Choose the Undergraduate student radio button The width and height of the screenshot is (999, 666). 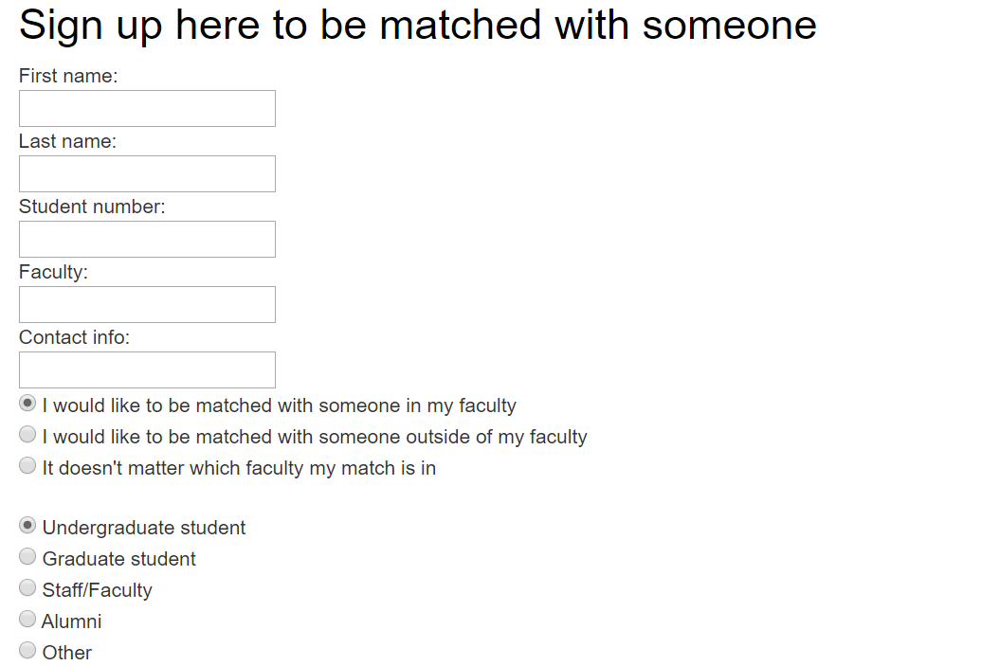pos(27,526)
